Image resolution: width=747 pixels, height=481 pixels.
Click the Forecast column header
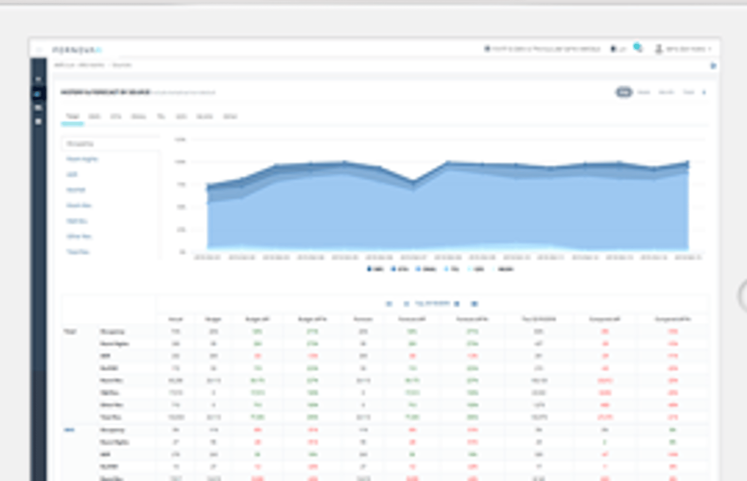[363, 319]
